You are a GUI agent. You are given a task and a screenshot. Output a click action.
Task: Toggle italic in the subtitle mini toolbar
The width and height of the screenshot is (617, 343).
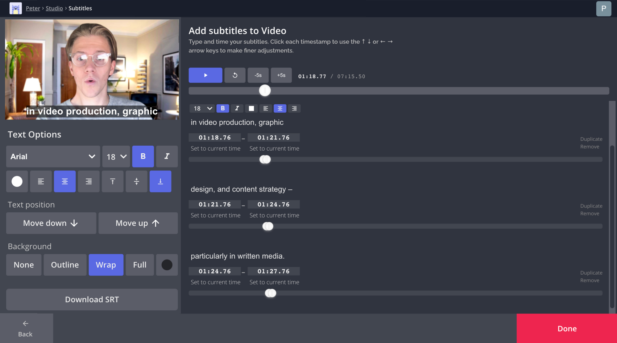pyautogui.click(x=237, y=108)
